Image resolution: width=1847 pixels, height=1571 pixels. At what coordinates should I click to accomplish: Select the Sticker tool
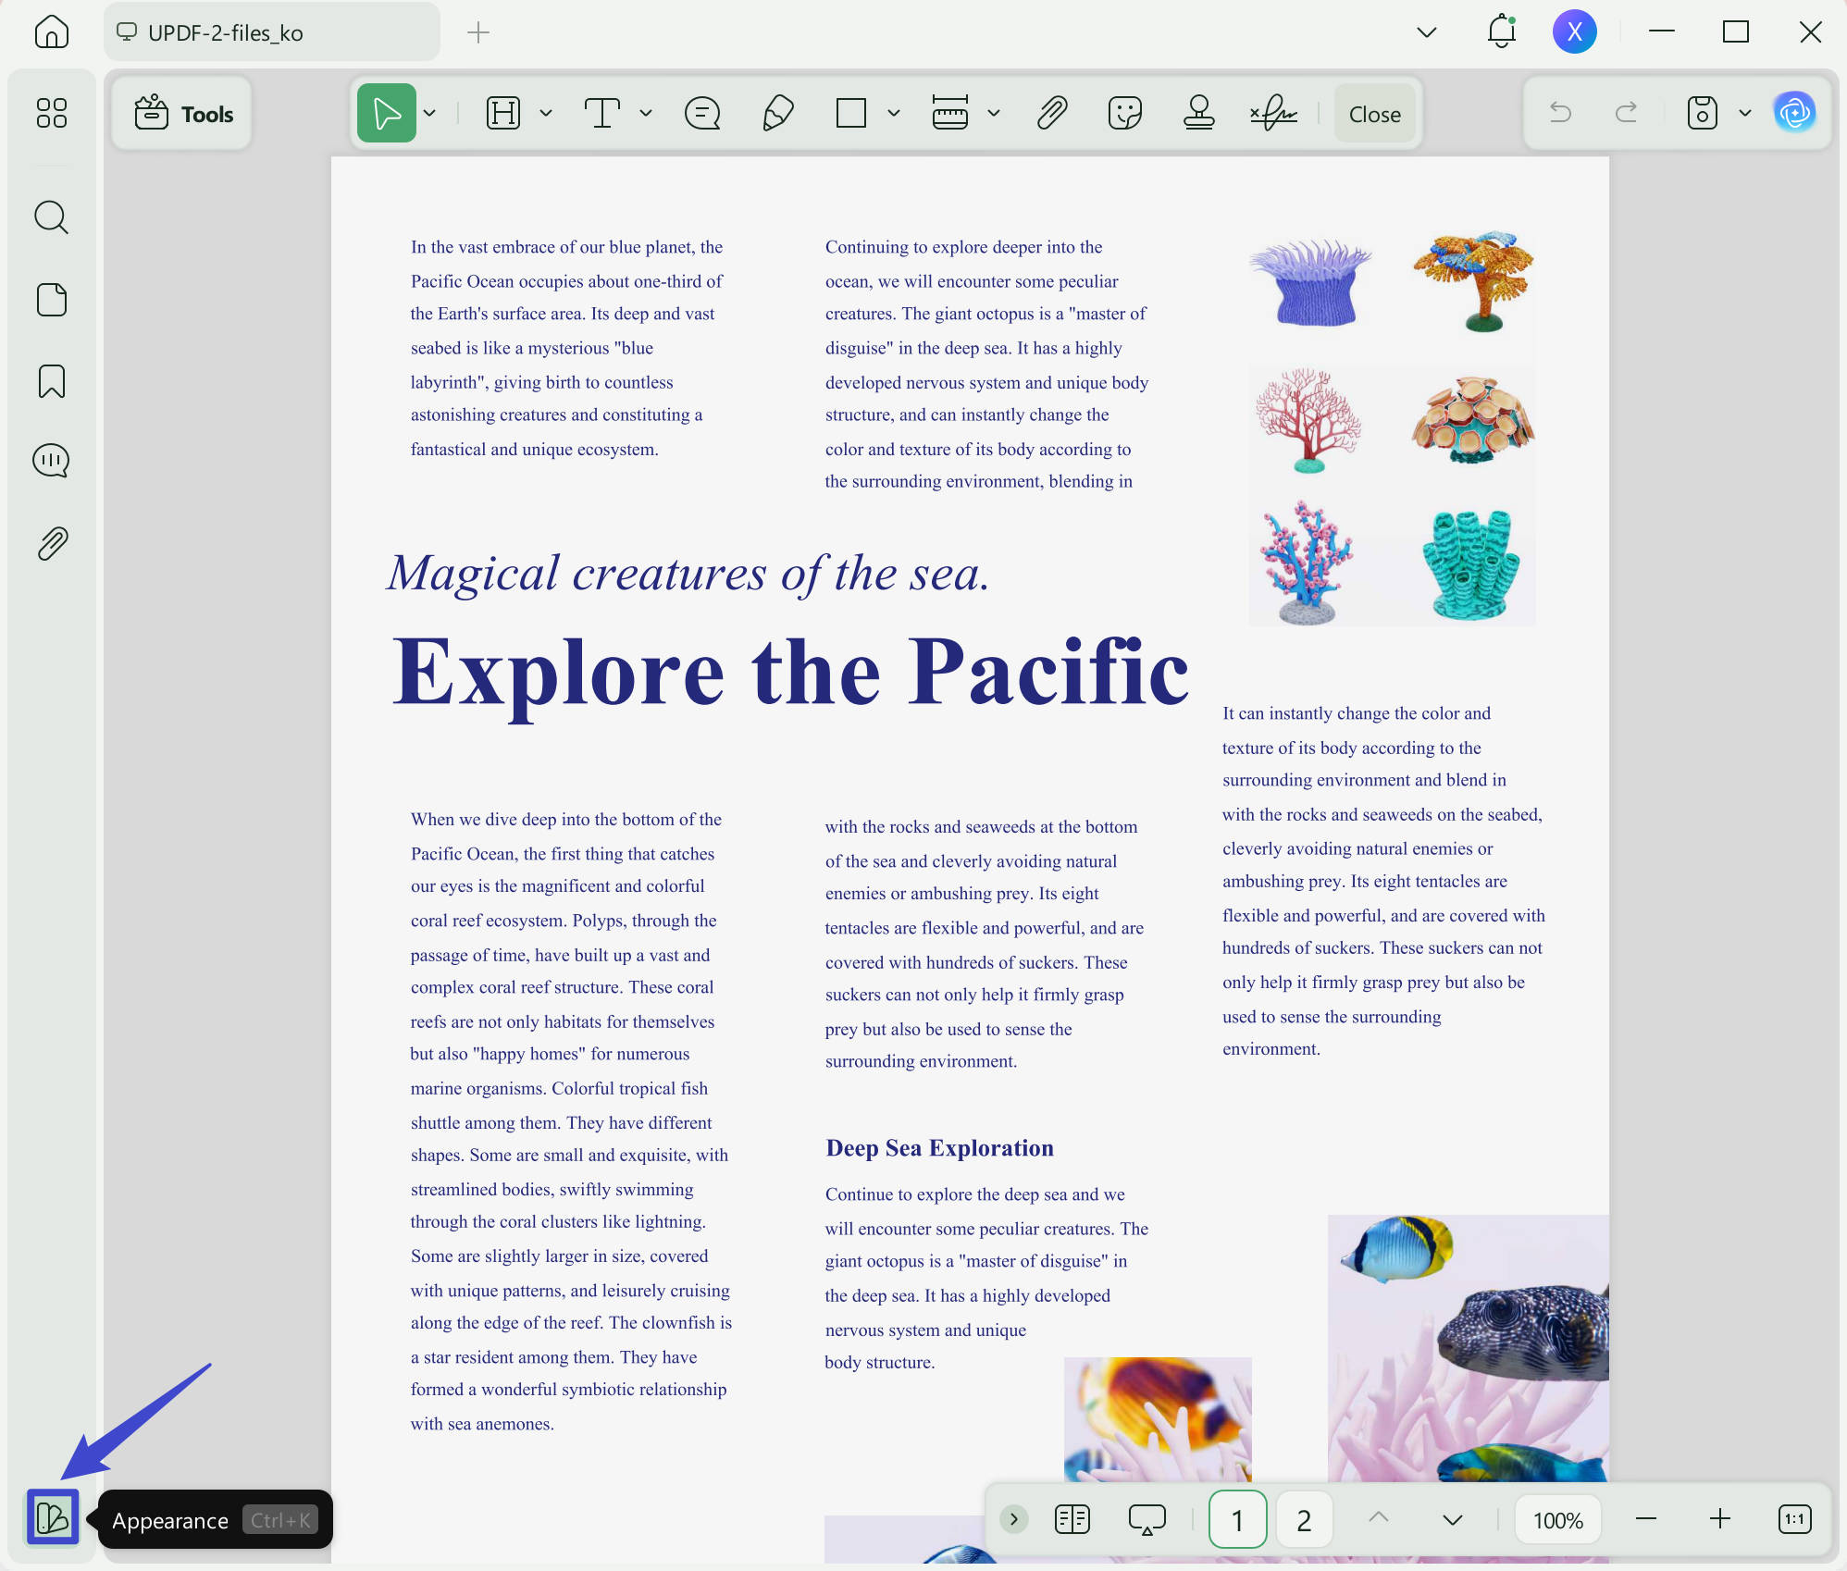tap(1125, 114)
